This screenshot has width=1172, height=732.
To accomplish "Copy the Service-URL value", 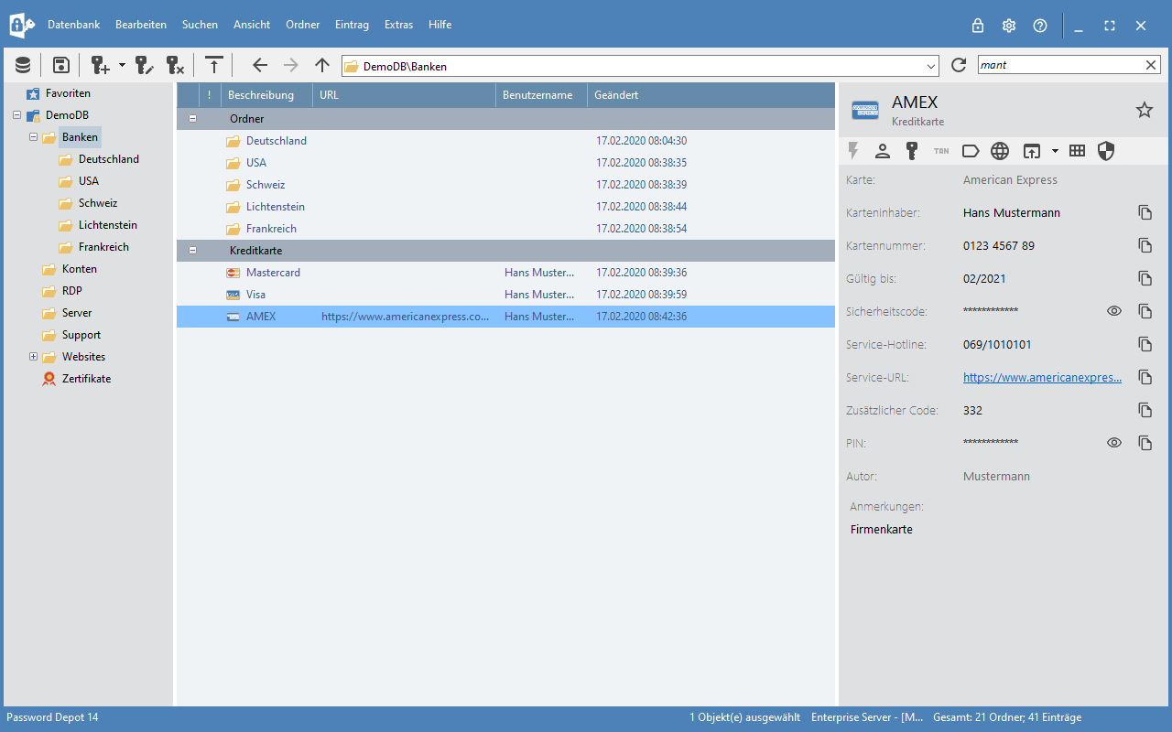I will tap(1145, 377).
